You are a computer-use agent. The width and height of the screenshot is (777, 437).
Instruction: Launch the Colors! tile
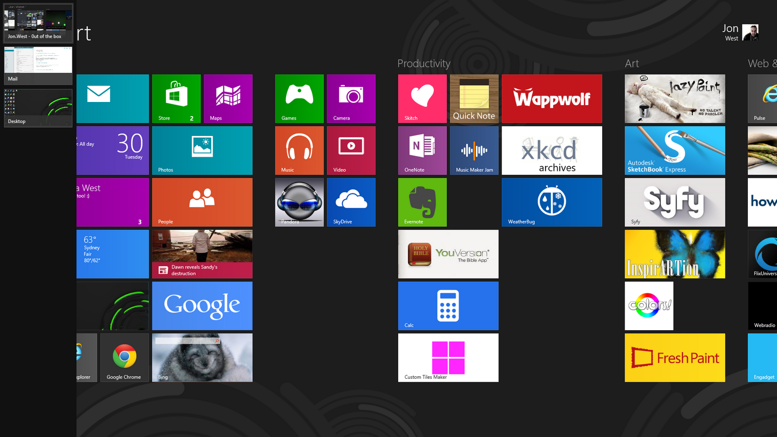(x=649, y=306)
